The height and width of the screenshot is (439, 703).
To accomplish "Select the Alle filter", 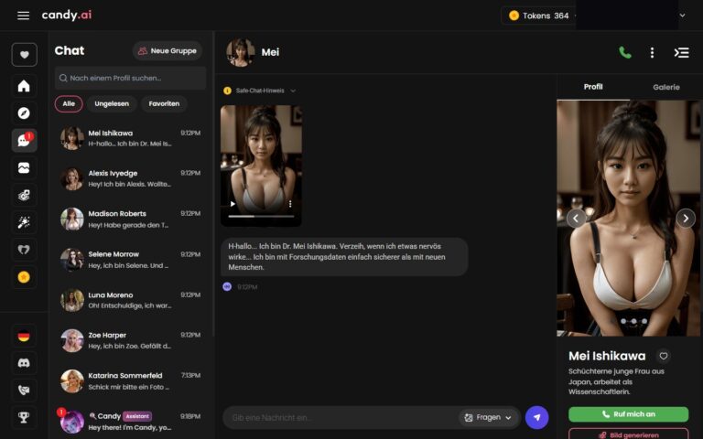I will (x=69, y=104).
